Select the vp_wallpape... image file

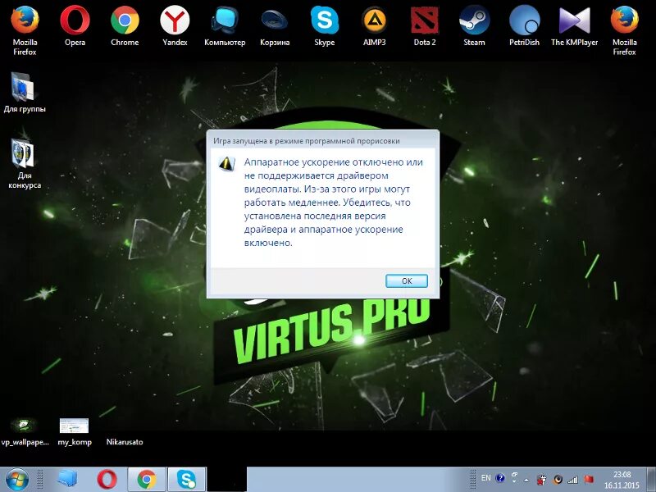click(x=25, y=432)
